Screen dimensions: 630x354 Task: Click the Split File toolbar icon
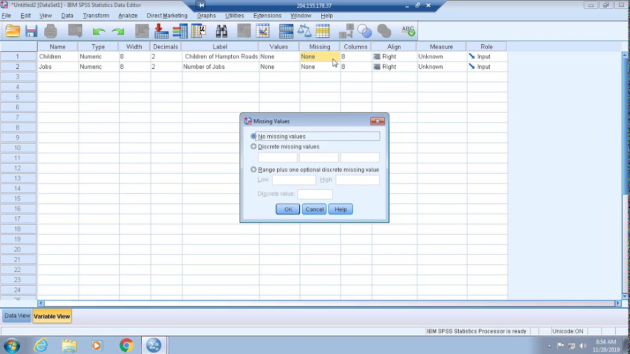[x=286, y=31]
